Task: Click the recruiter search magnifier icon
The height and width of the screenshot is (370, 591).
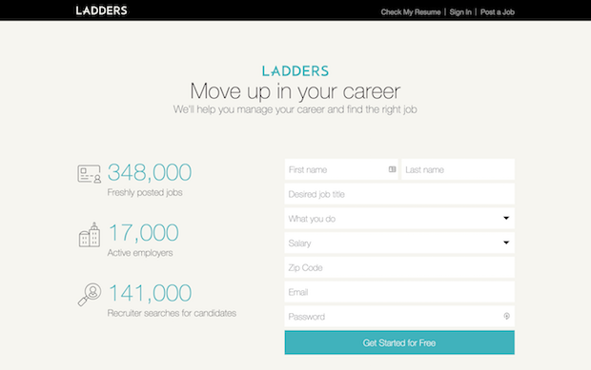Action: click(x=90, y=295)
